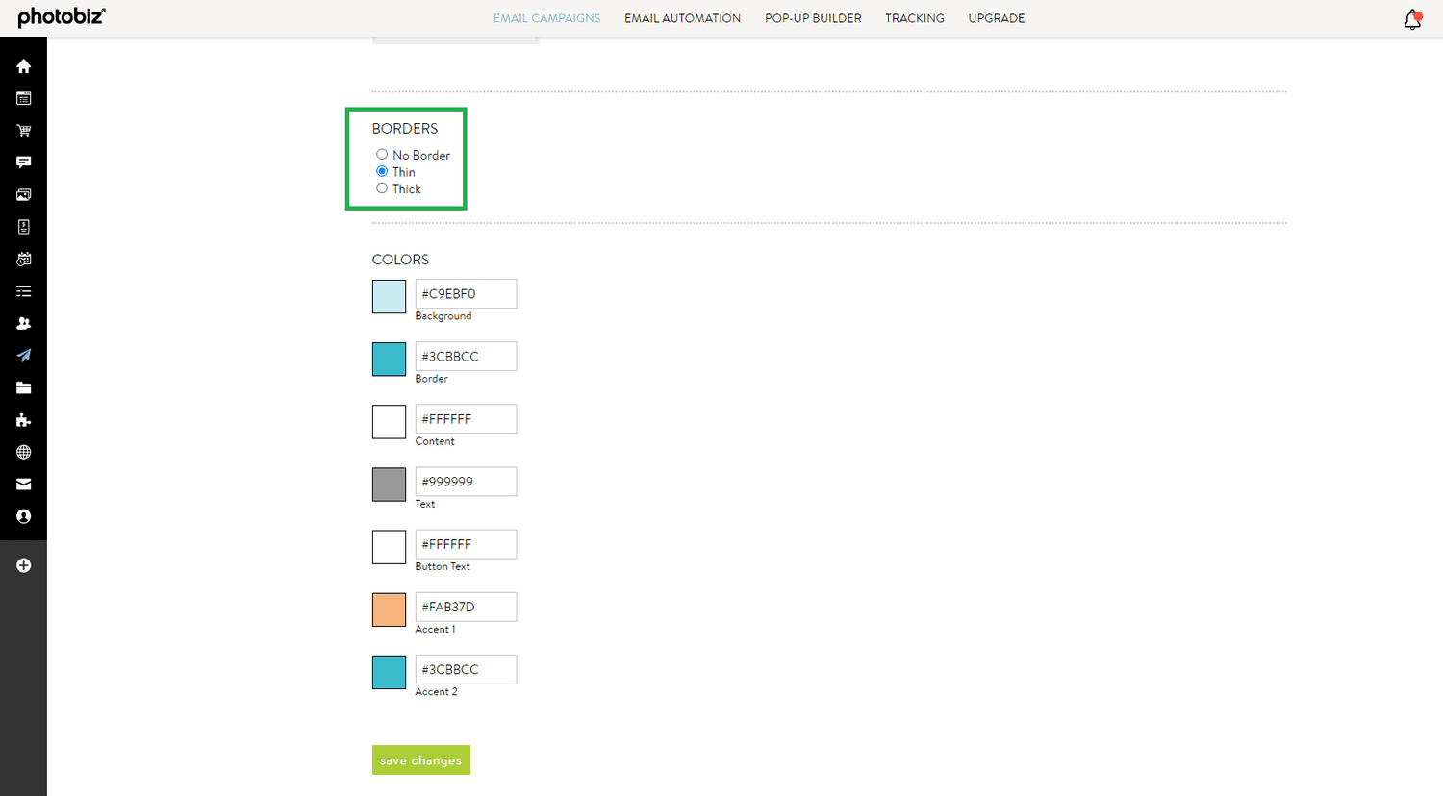This screenshot has height=796, width=1443.
Task: Select the paper plane Email Marketing icon
Action: (x=23, y=356)
